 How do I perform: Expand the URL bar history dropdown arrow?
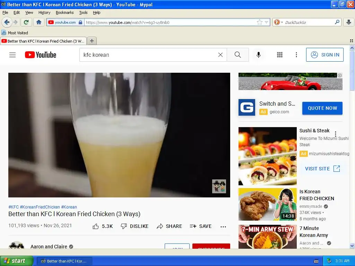coord(267,22)
